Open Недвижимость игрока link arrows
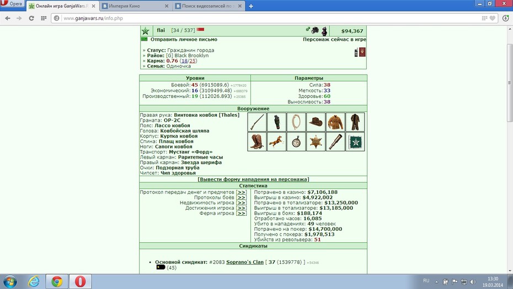Image resolution: width=513 pixels, height=289 pixels. click(242, 203)
